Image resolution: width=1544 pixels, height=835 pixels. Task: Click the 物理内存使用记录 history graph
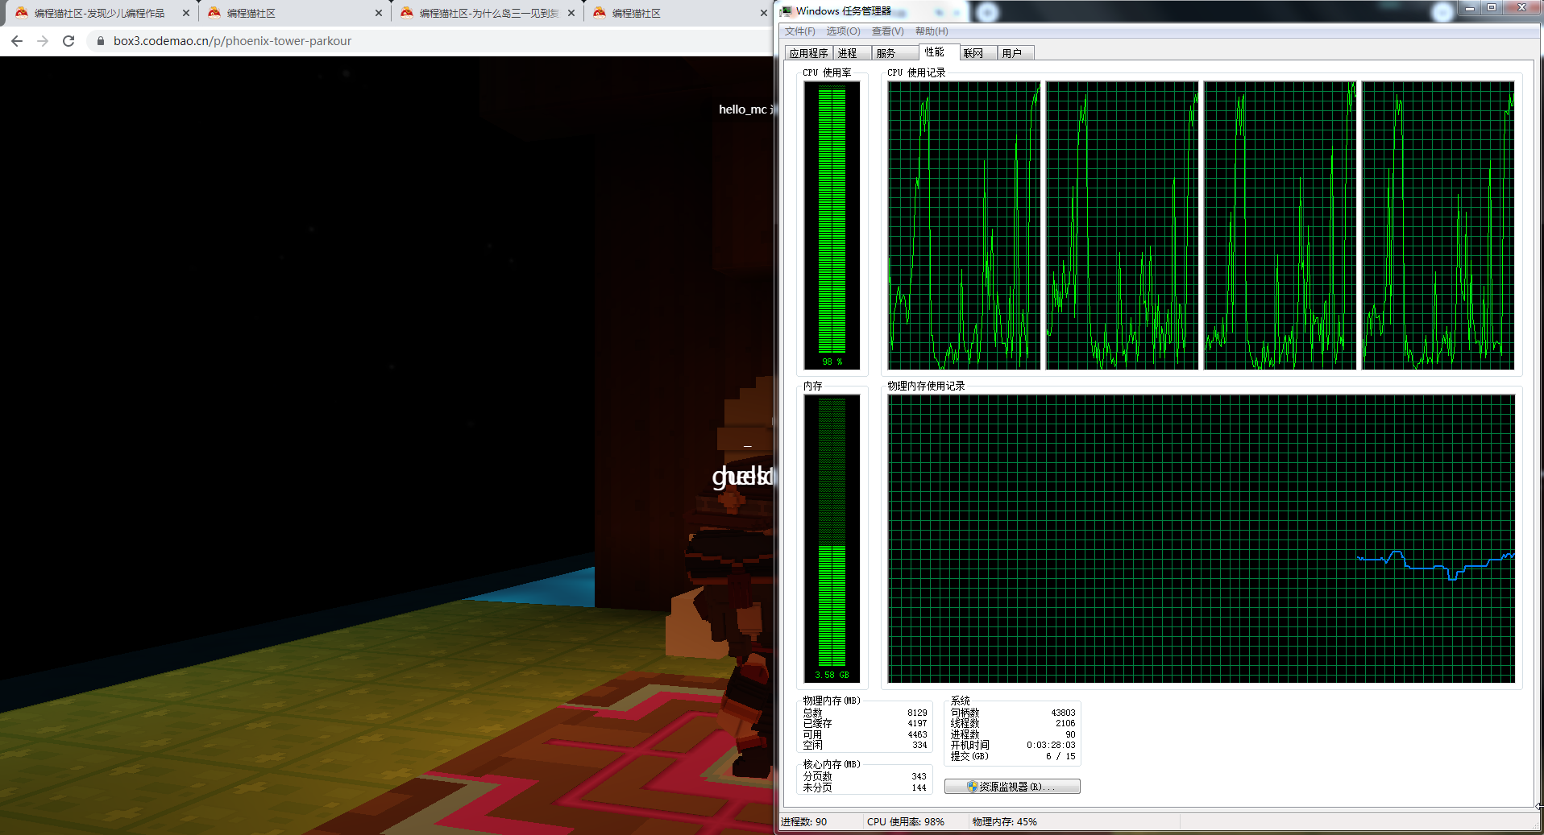1201,539
